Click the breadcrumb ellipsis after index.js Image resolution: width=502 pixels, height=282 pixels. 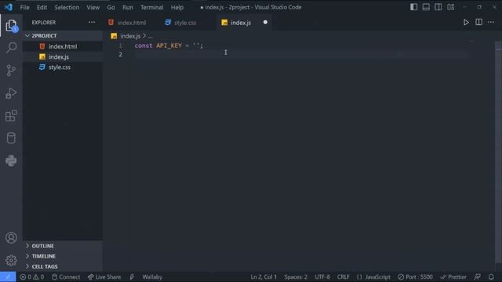[x=150, y=36]
